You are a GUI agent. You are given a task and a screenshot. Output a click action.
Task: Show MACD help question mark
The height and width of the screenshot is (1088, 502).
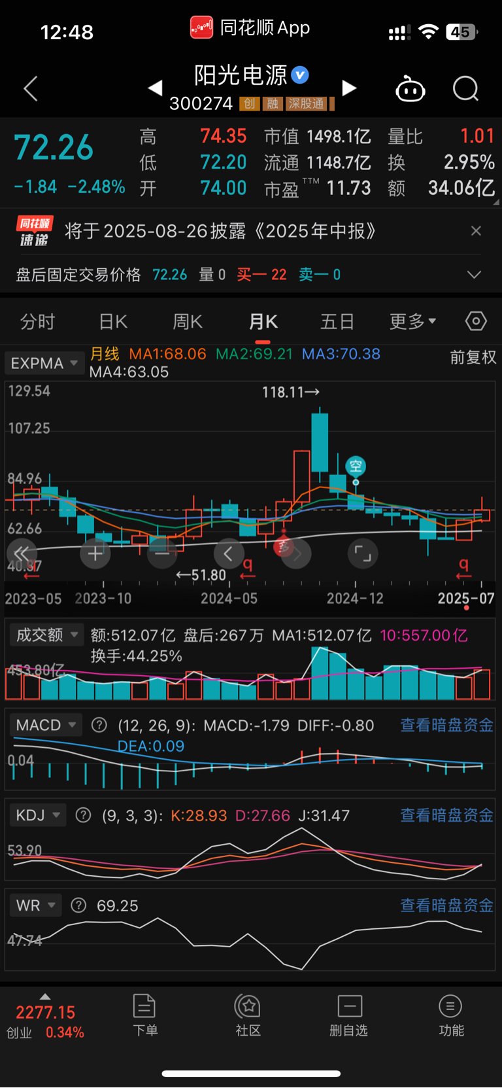pos(99,725)
